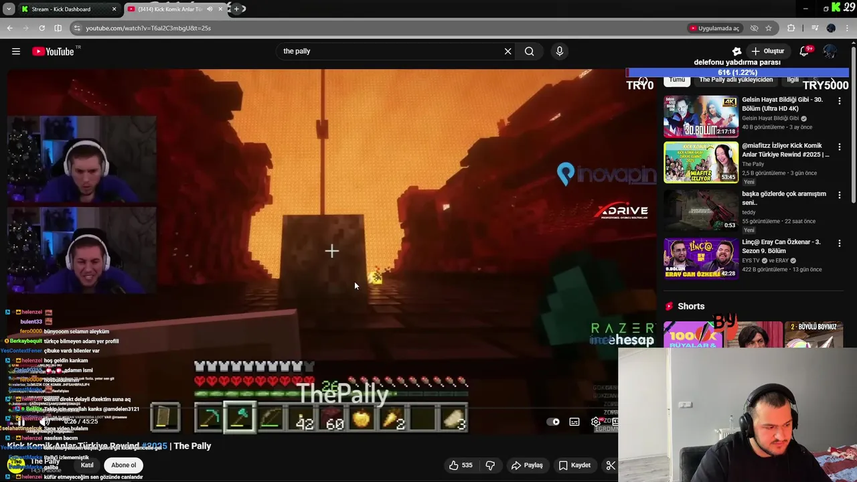The image size is (857, 482).
Task: Toggle the autoplay switch in the player
Action: coord(553,422)
